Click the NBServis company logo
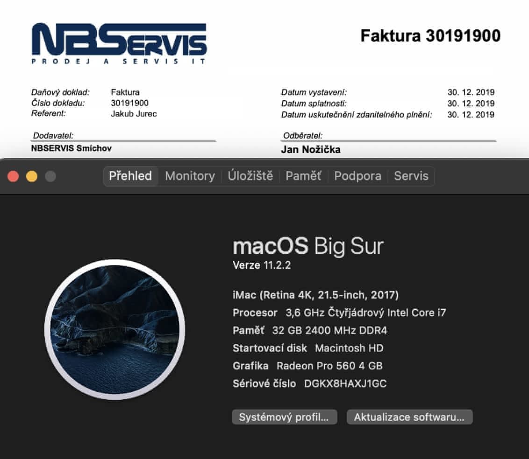The image size is (529, 459). (x=119, y=43)
